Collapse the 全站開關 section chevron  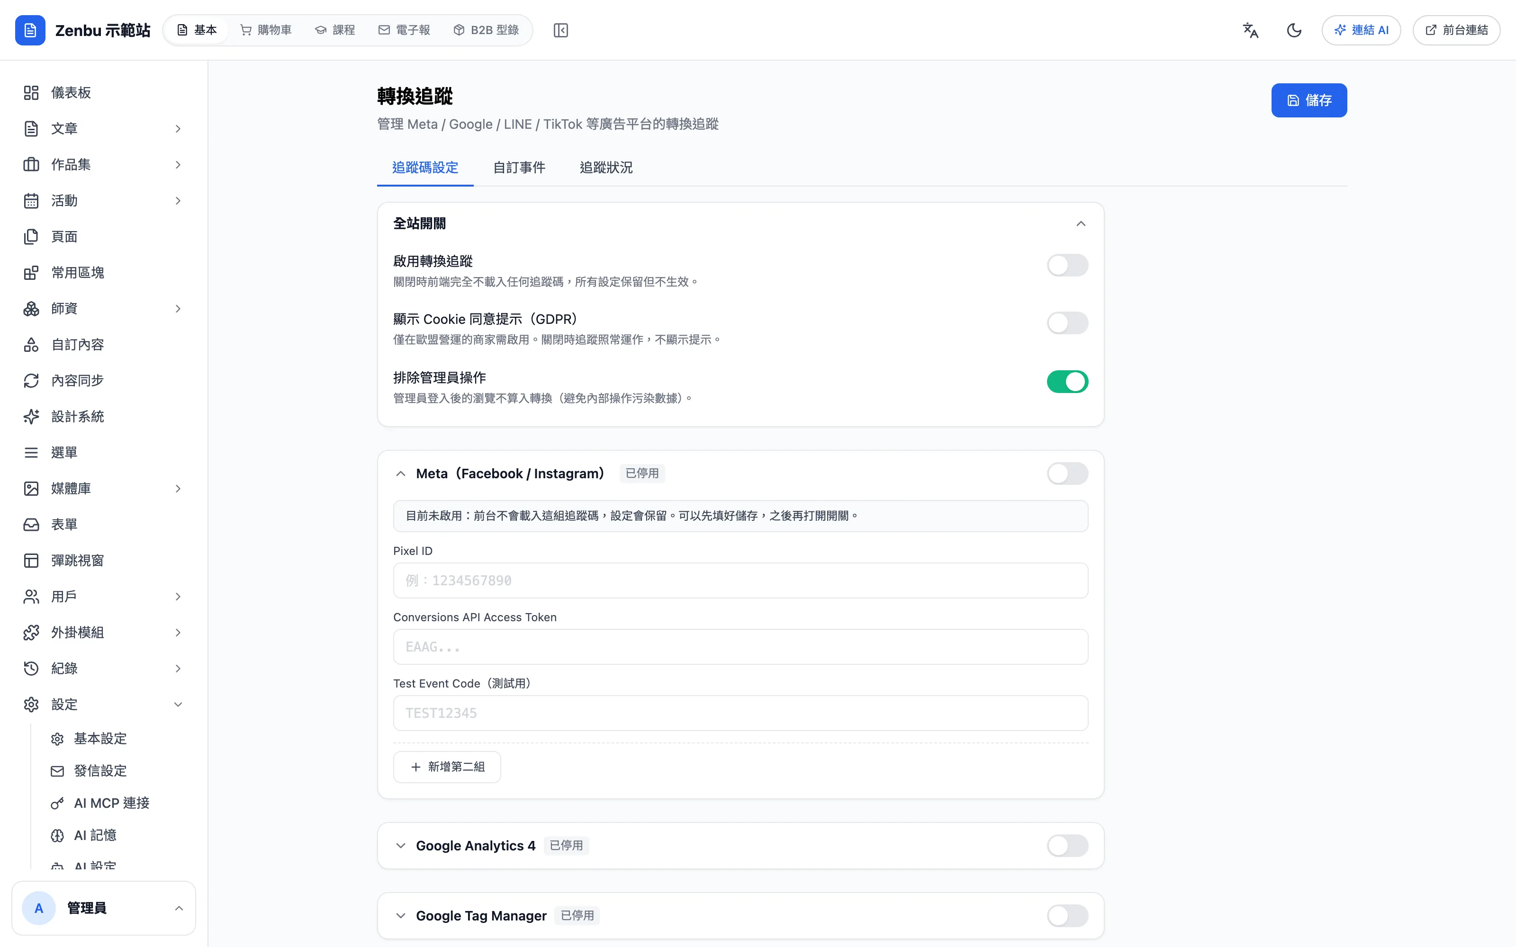point(1081,223)
